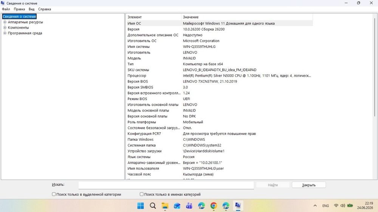Screen dimensions: 378x212
Task: Show hidden tray icons chevron
Action: pyautogui.click(x=315, y=206)
